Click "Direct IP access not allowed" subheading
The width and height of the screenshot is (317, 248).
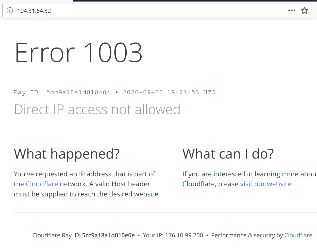click(x=97, y=110)
